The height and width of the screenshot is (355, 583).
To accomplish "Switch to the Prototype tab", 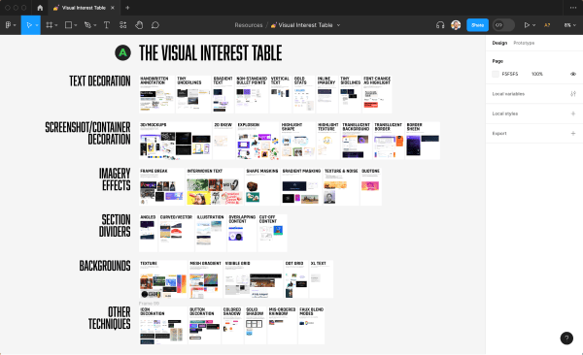I will coord(524,43).
